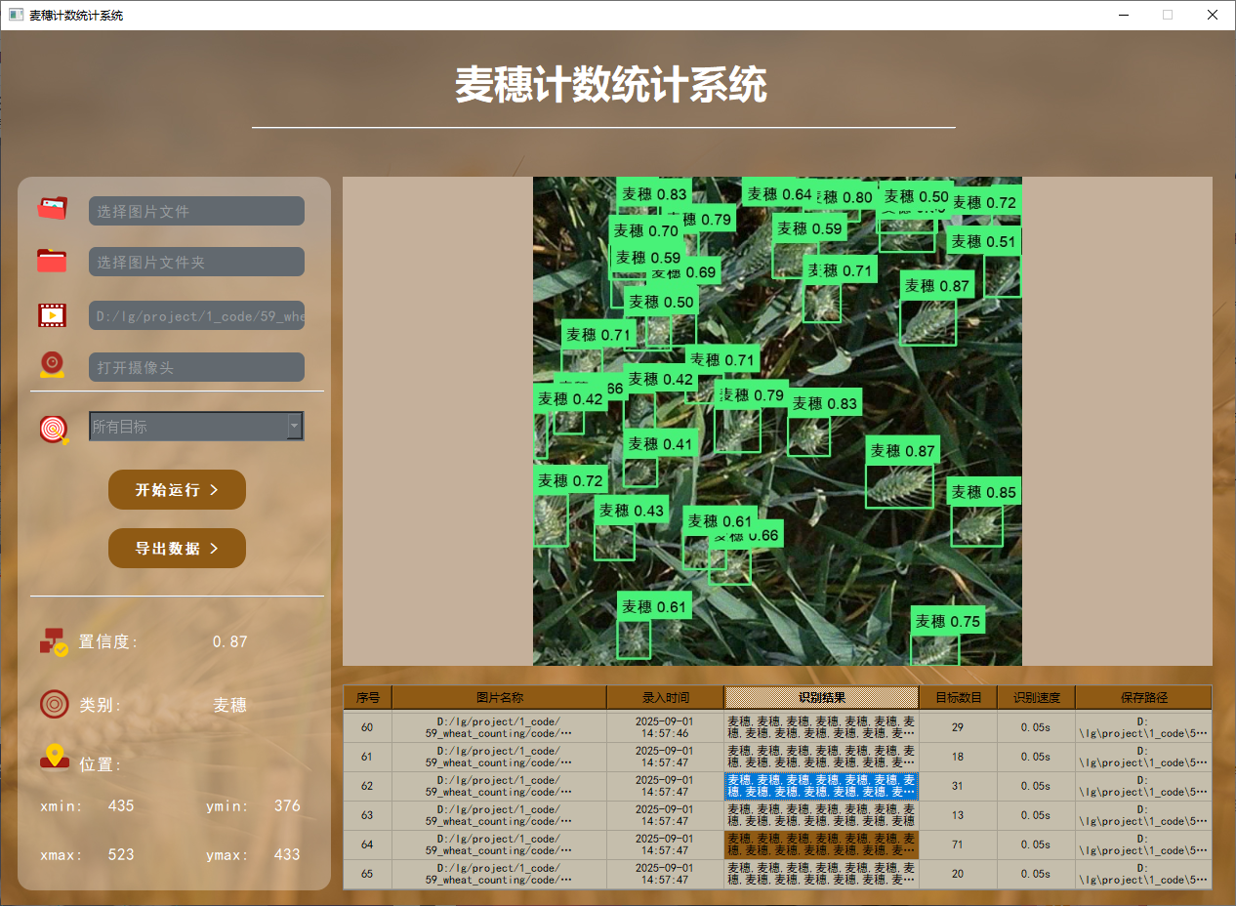This screenshot has width=1236, height=906.
Task: Click the webcam camera icon
Action: click(x=52, y=365)
